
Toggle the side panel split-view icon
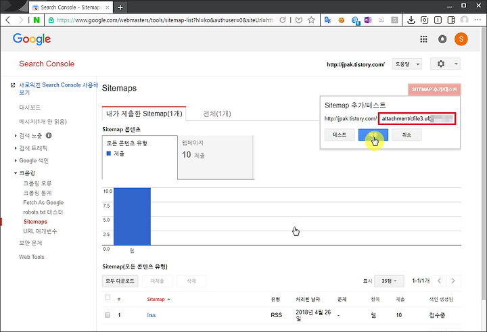tap(451, 20)
